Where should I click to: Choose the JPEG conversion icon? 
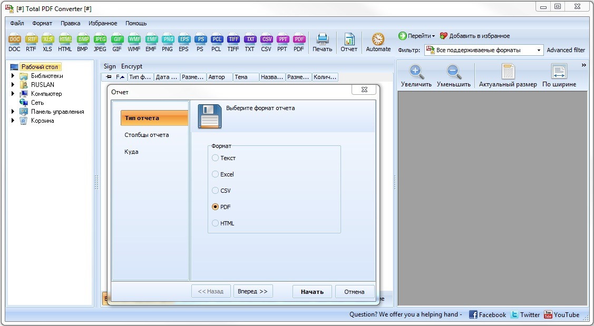(x=100, y=43)
